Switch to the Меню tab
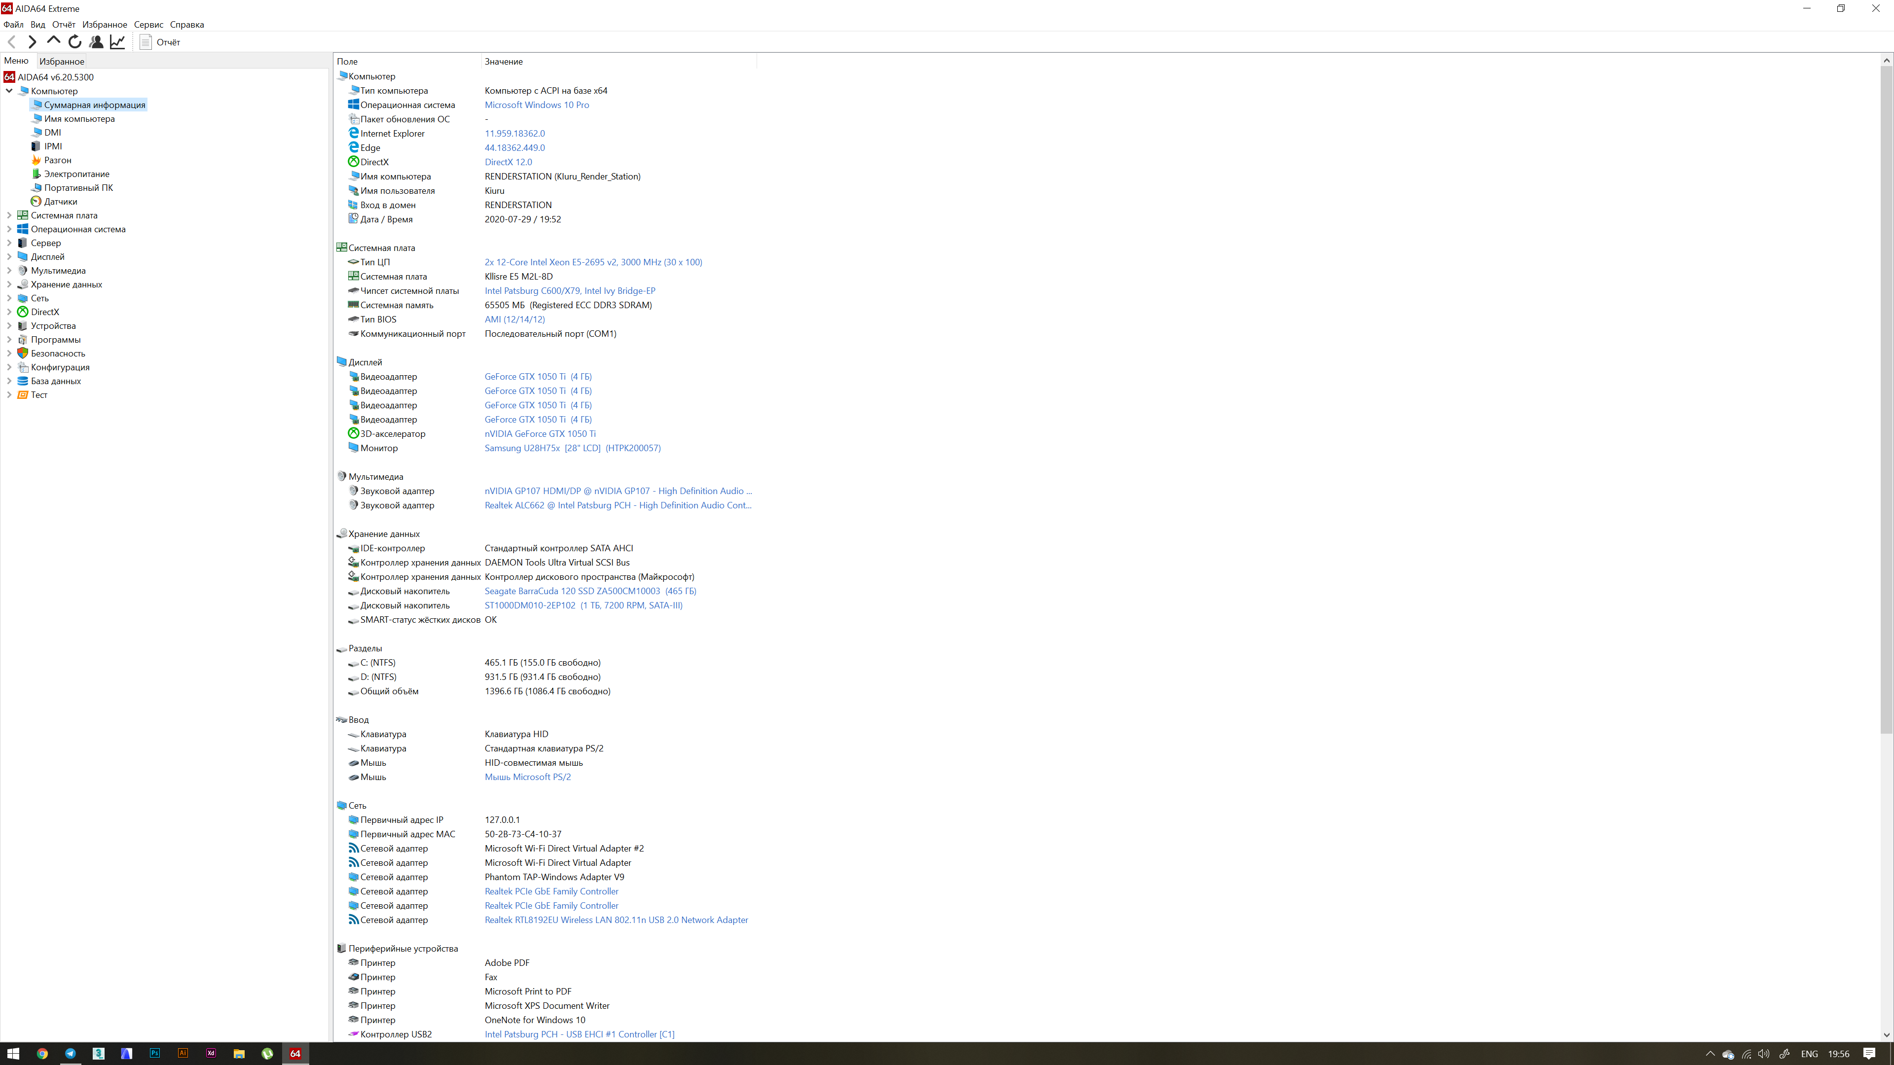The width and height of the screenshot is (1894, 1065). point(16,61)
